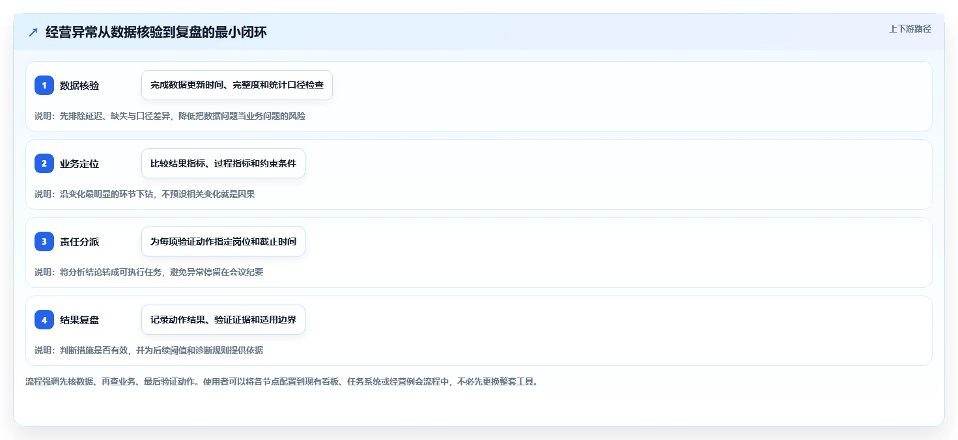Screen dimensions: 958x440
Task: Select the 比较结果指标、过程指标和约束条件 box
Action: [x=223, y=163]
